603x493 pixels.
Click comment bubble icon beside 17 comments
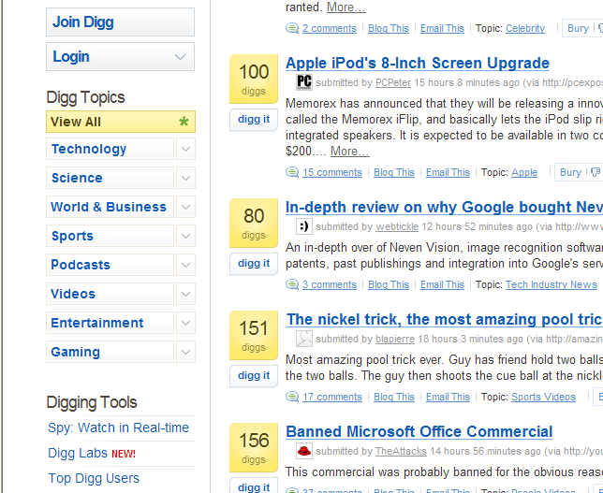292,397
